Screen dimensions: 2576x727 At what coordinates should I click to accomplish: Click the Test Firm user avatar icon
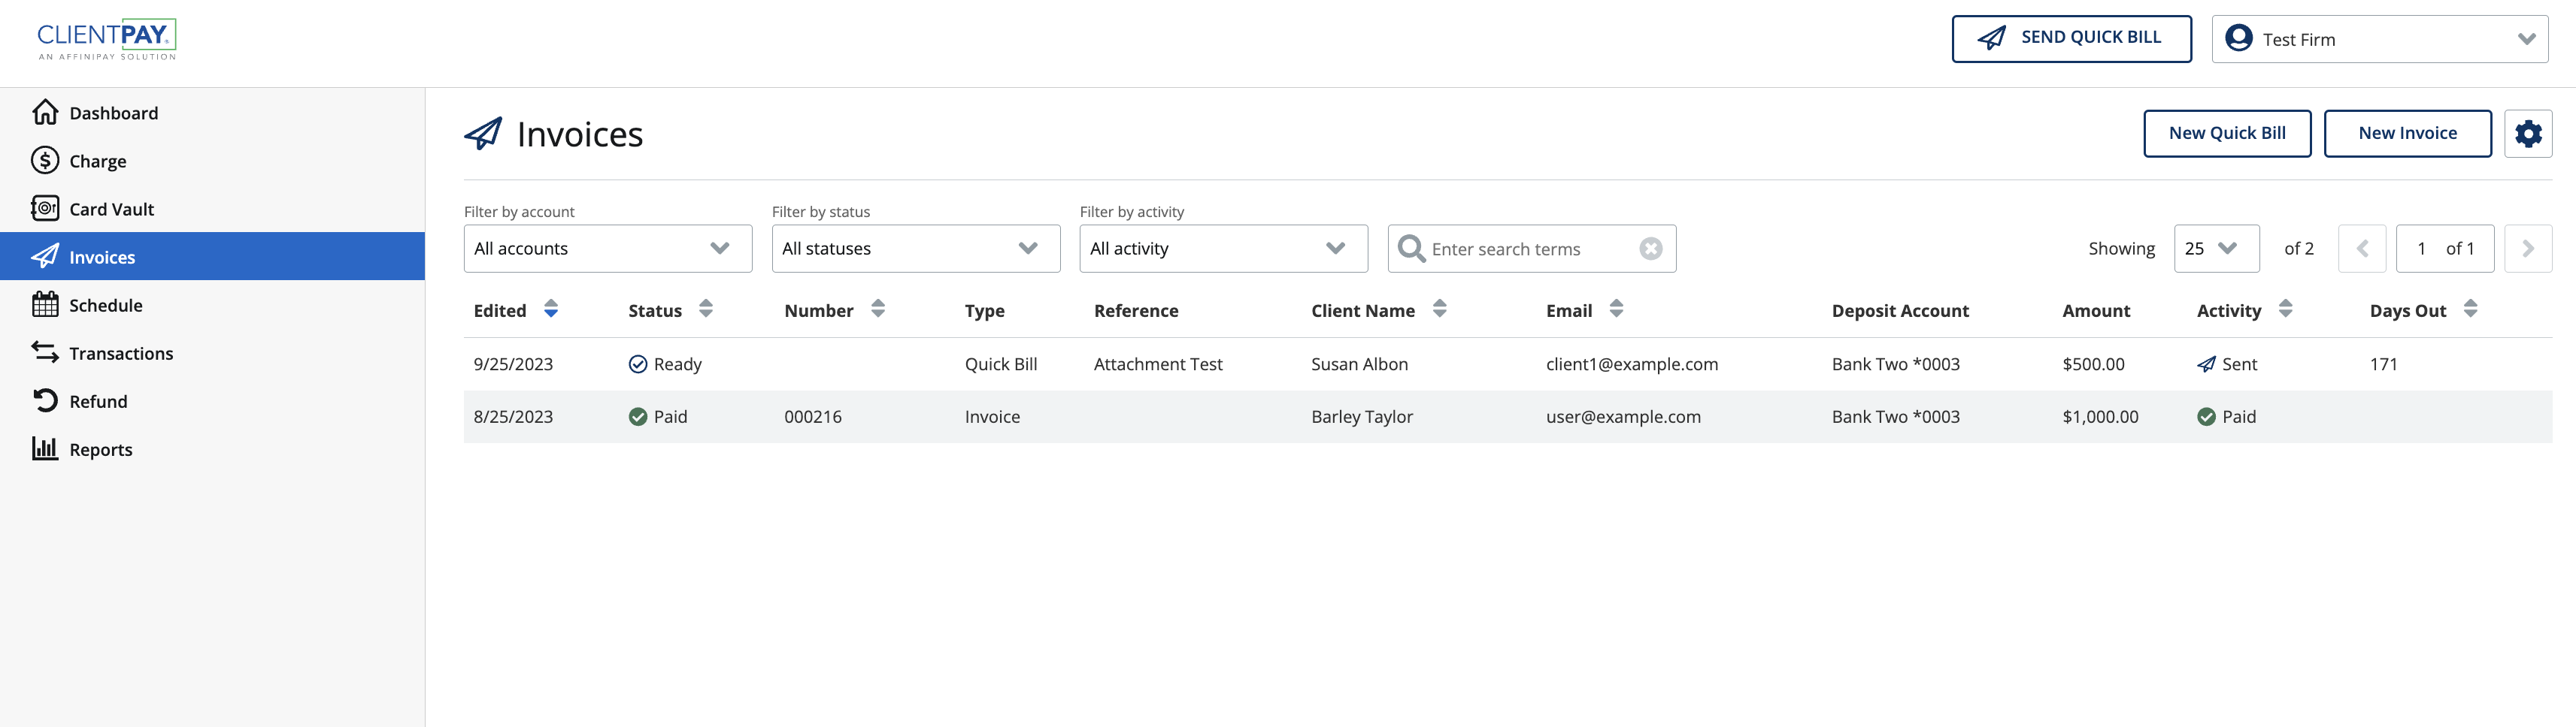(2239, 38)
